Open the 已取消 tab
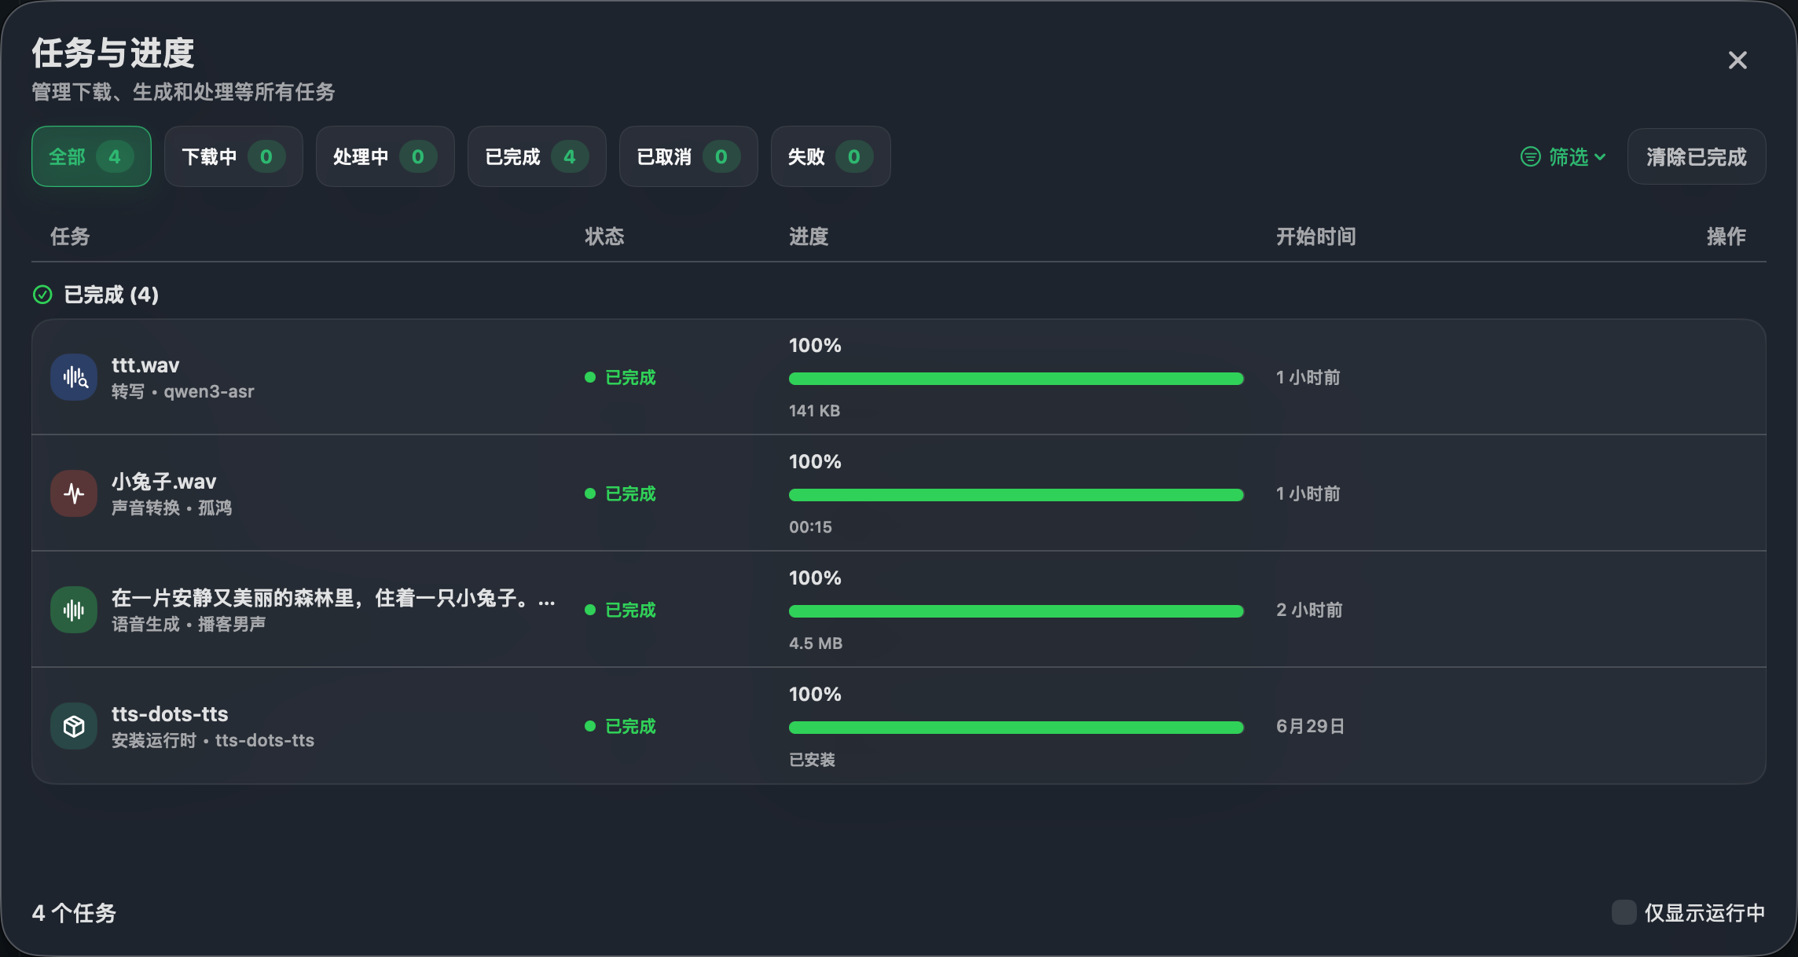The width and height of the screenshot is (1798, 957). coord(688,156)
